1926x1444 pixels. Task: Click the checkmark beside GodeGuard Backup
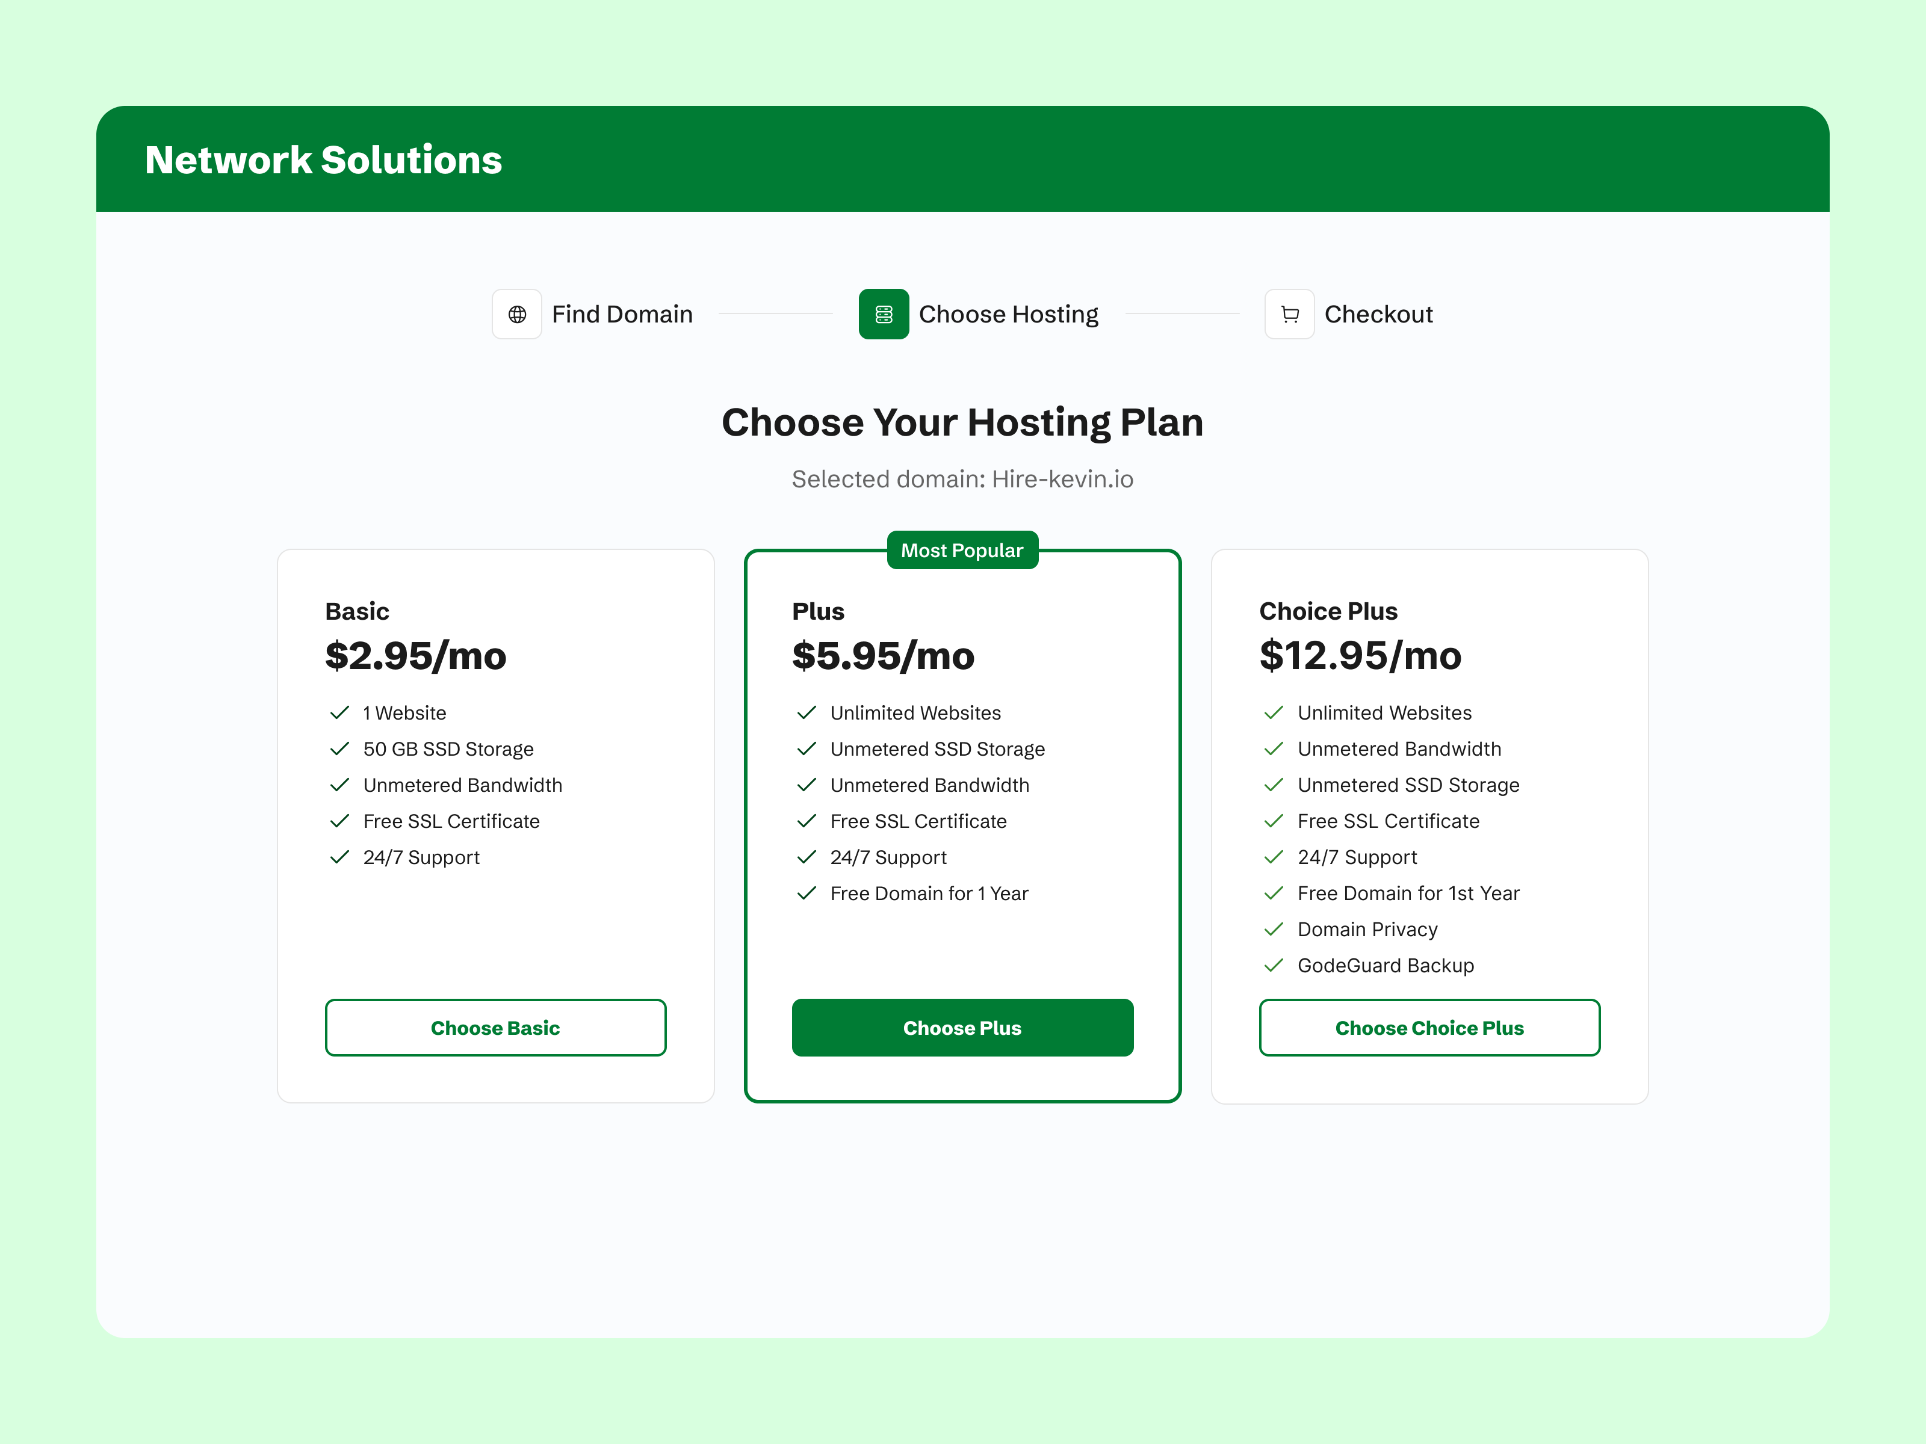tap(1273, 965)
